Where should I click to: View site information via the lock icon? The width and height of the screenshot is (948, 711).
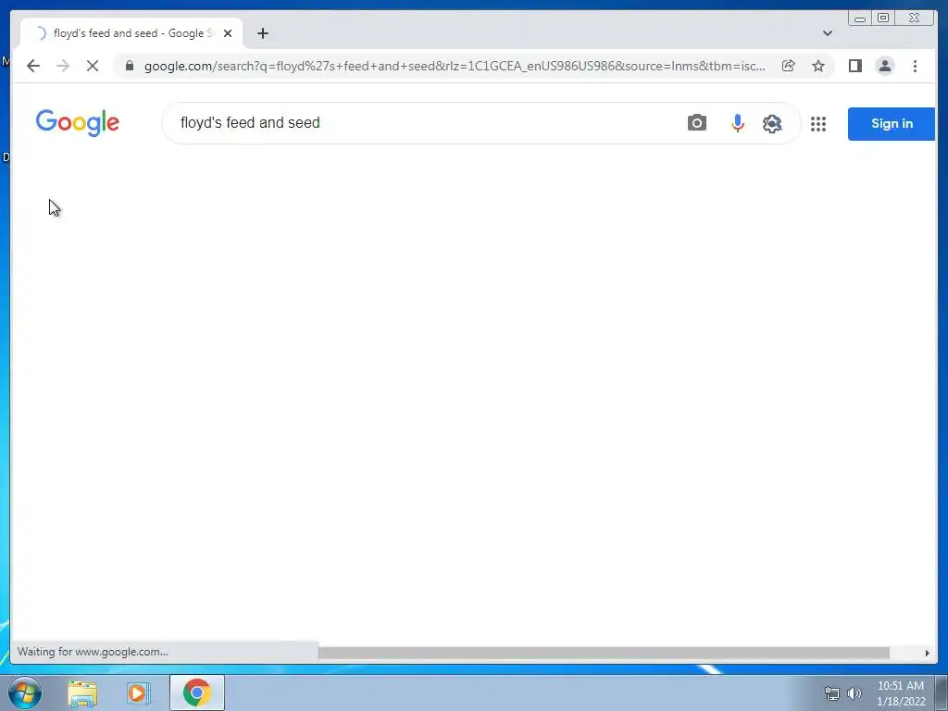(x=130, y=66)
